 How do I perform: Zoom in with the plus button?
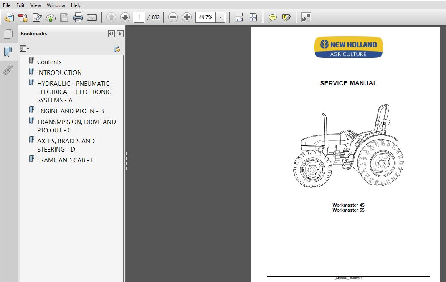pos(187,17)
